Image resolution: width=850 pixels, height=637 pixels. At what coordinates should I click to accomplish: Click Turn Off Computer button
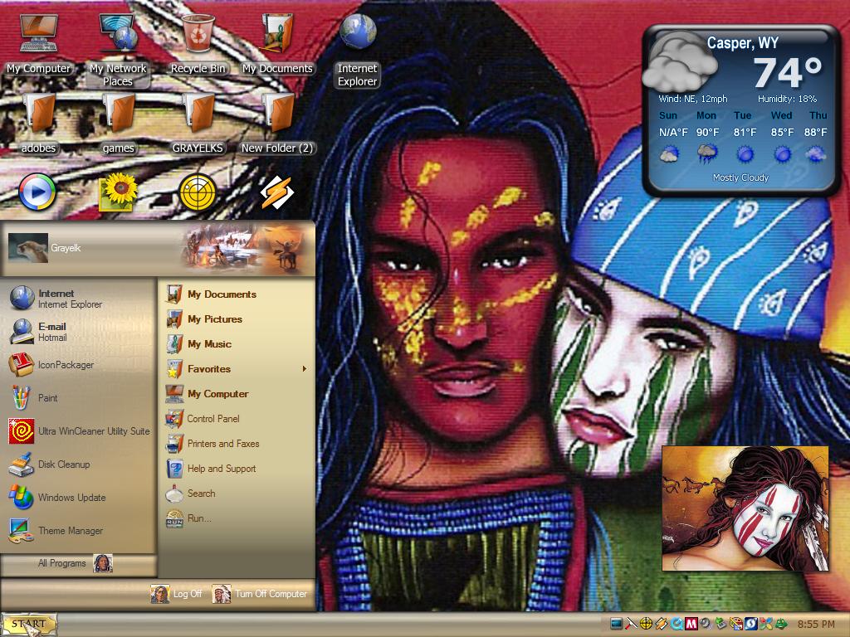[x=260, y=594]
